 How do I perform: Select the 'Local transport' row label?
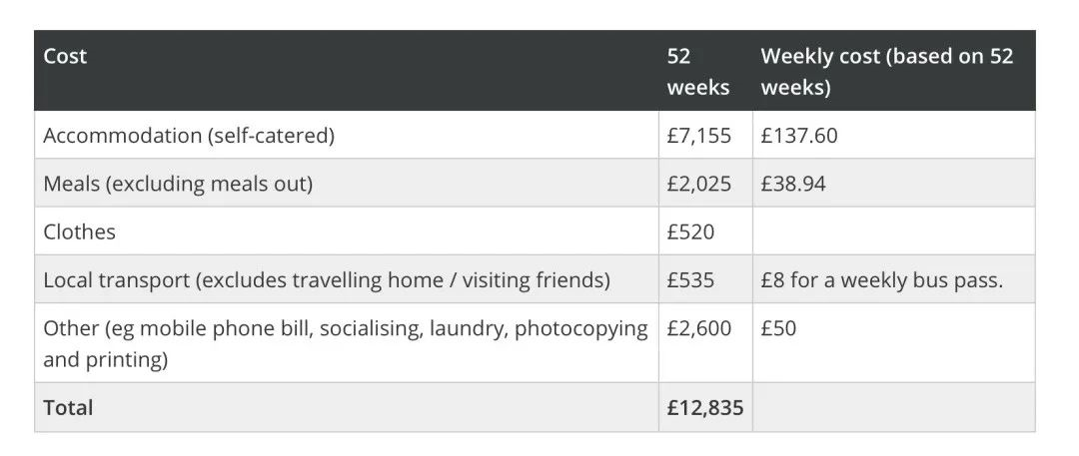326,279
